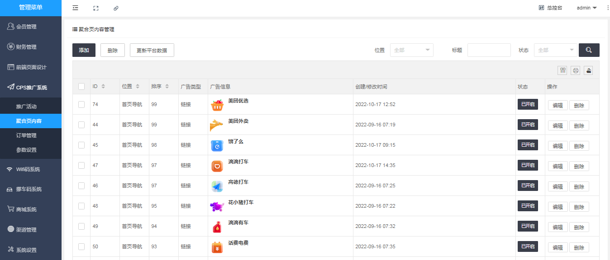This screenshot has height=260, width=610.
Task: Check the row with ID 74
Action: 81,104
